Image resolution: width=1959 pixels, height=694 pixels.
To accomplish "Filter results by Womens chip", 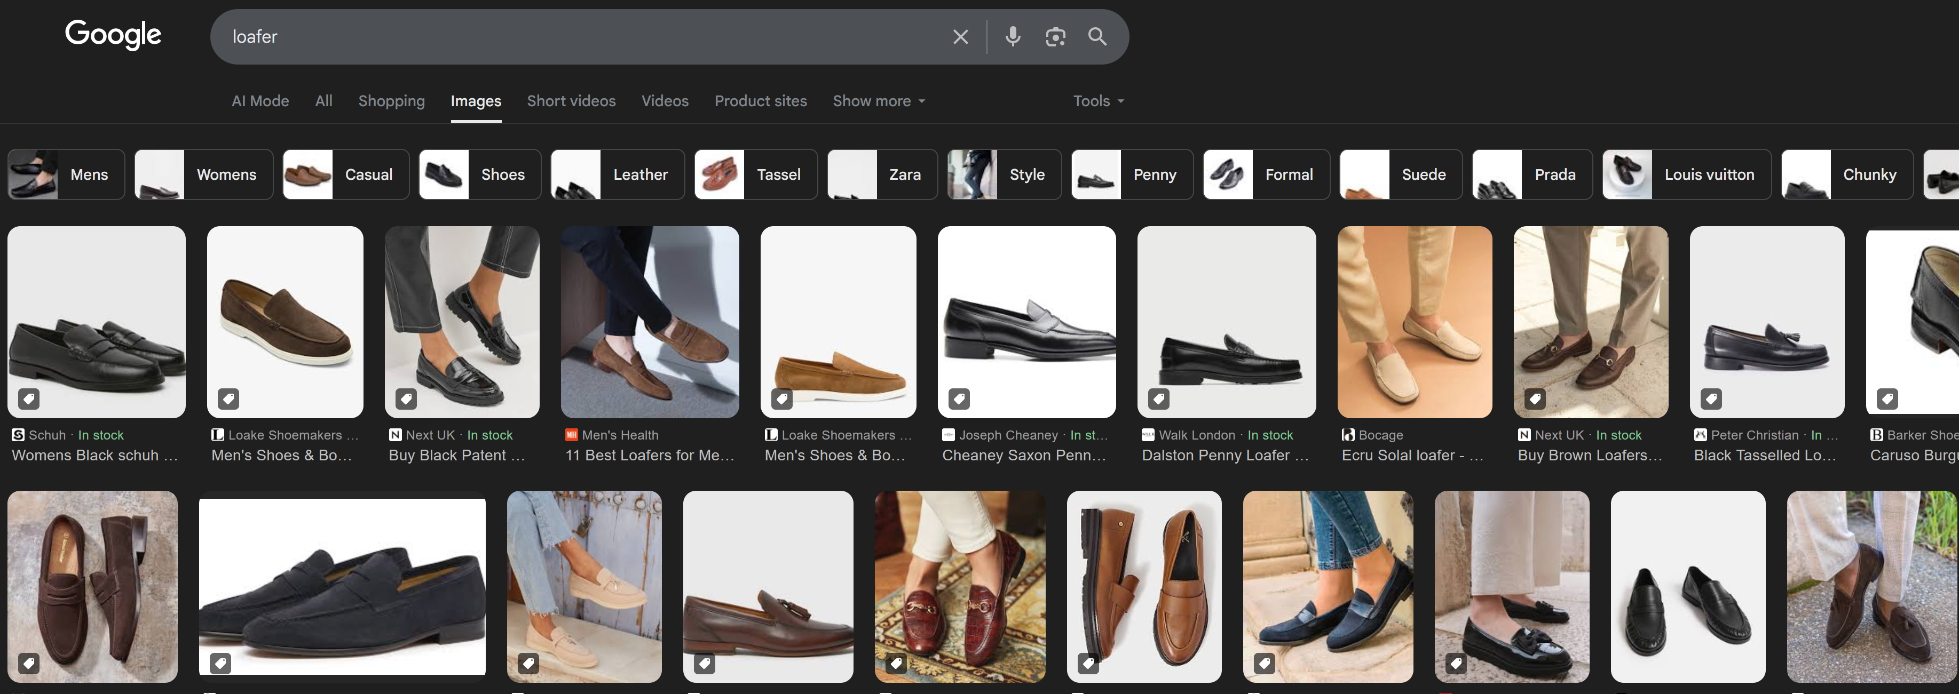I will pos(204,175).
